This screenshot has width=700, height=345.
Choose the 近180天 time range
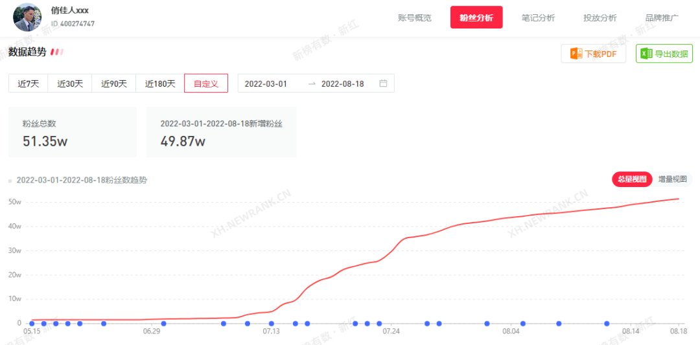[x=160, y=83]
